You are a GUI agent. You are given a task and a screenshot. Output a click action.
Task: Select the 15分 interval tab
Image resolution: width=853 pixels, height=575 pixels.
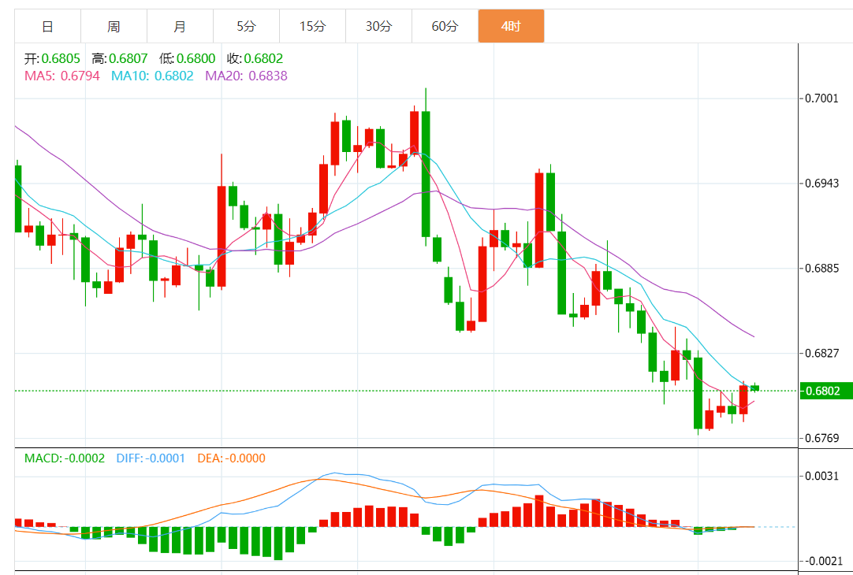click(313, 26)
